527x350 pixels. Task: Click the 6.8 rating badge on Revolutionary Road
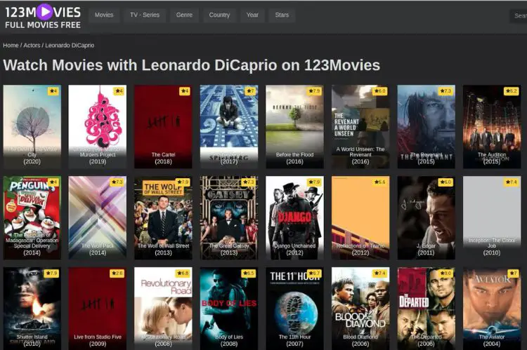point(183,273)
